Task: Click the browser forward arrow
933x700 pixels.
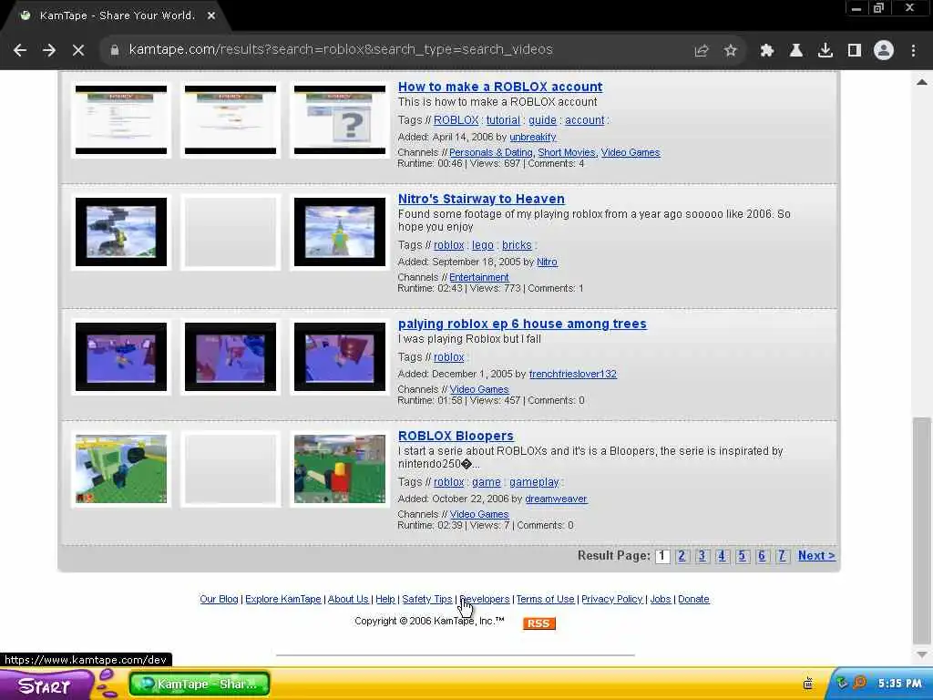Action: [x=49, y=50]
